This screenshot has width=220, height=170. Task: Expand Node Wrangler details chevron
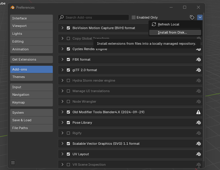pyautogui.click(x=62, y=102)
